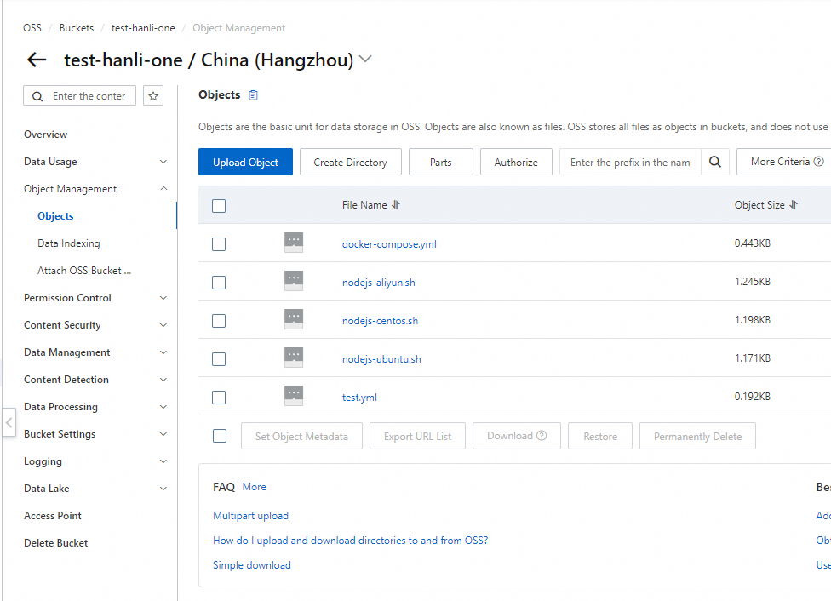Click the Export URL List button
Viewport: 831px width, 601px height.
417,436
